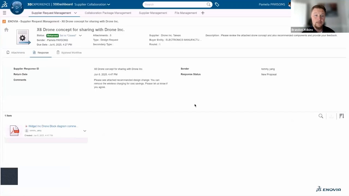Screen dimensions: 349x196
Task: Click the Buyer Entity value text
Action: (183, 40)
